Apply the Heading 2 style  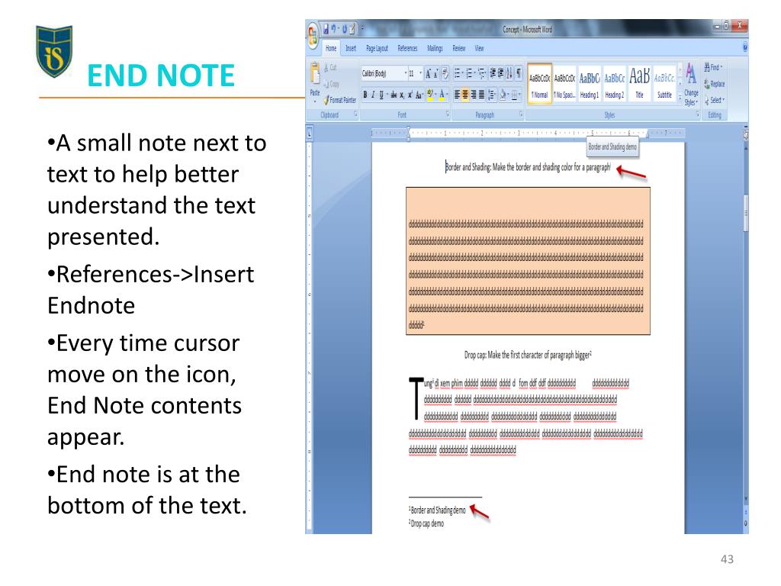coord(615,83)
